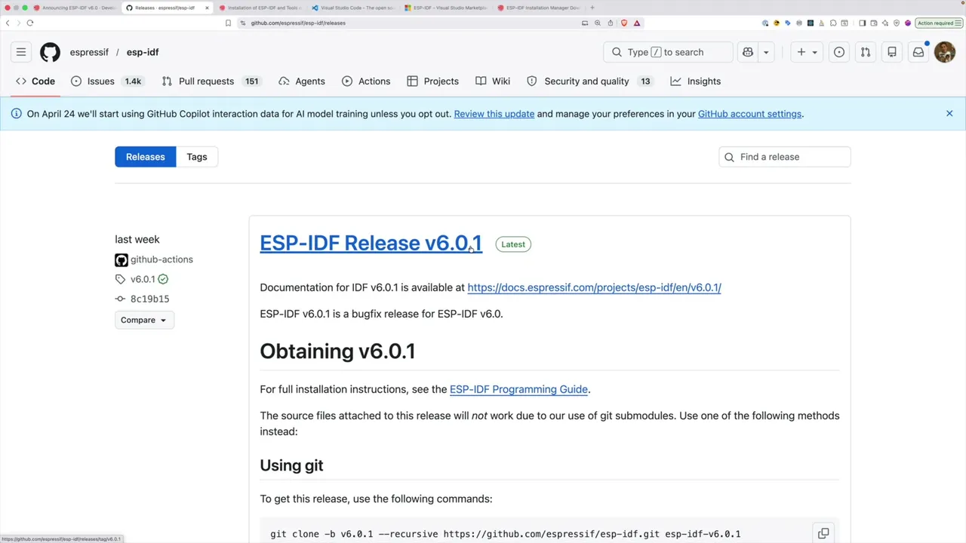The image size is (966, 543).
Task: Switch to the Code tab
Action: 35,81
